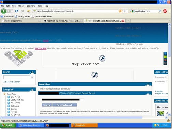Click the sidebar Search input field

[17, 77]
